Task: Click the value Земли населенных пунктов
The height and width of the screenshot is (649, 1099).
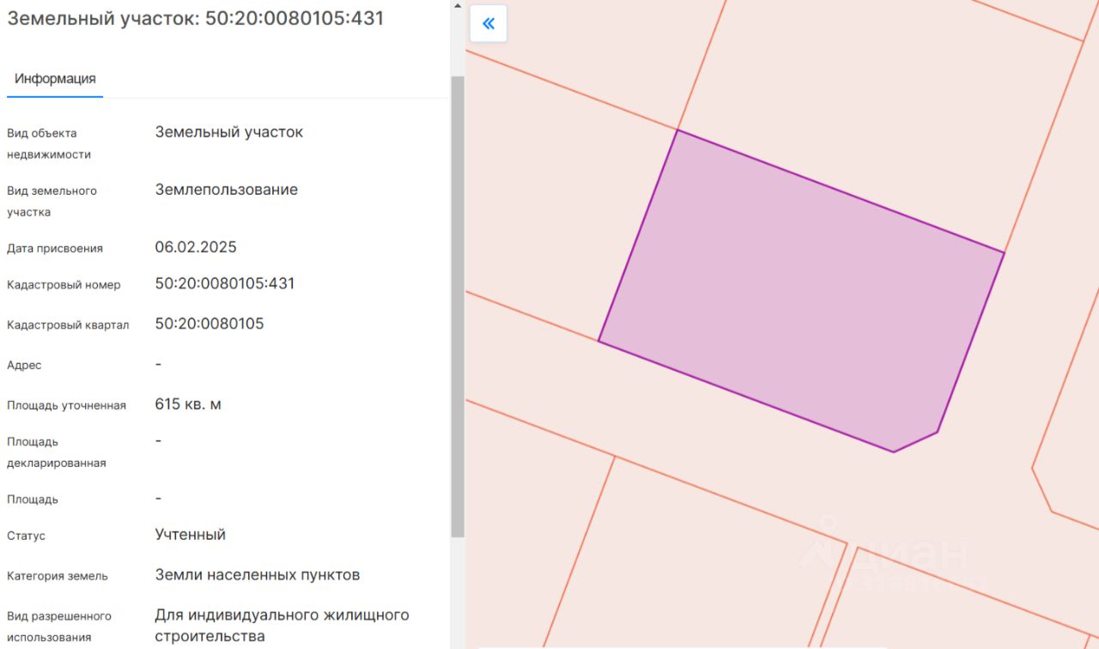Action: coord(258,574)
